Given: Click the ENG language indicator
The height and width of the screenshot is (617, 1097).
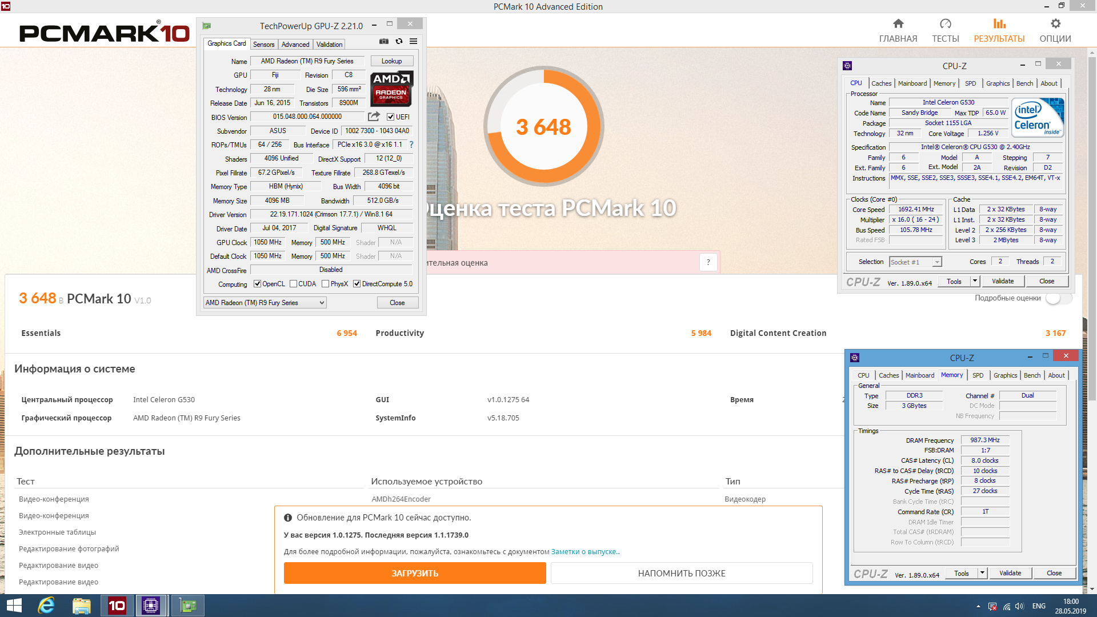Looking at the screenshot, I should coord(1039,606).
